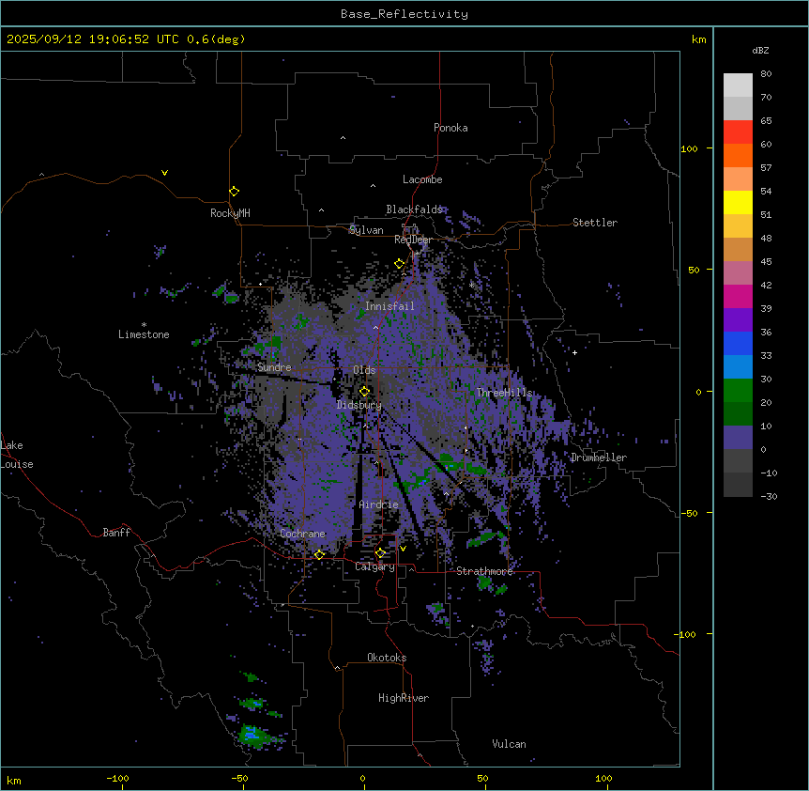
Task: Click the timestamp 2025/09/12 19:06:52 UTC
Action: point(92,39)
